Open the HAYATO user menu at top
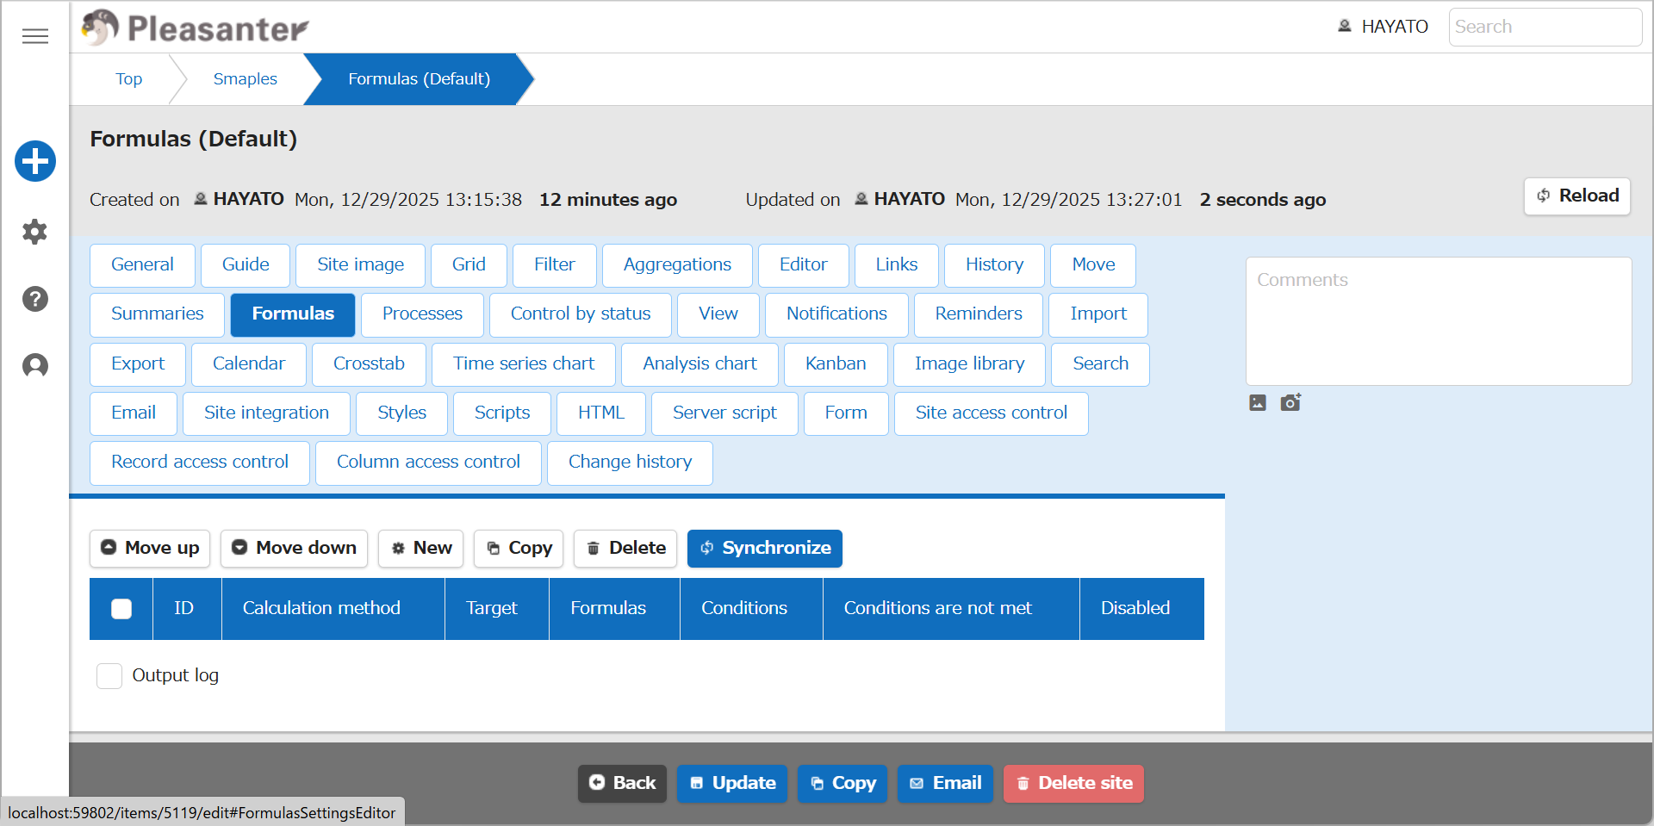This screenshot has width=1654, height=826. (x=1383, y=27)
